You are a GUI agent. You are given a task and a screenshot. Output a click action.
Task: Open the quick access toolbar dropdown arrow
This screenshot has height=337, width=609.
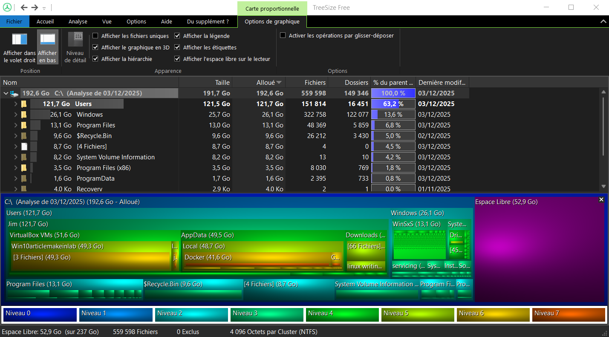tap(44, 8)
